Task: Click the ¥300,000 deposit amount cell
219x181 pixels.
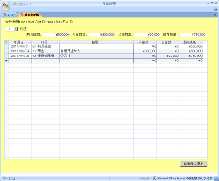Action: (145, 51)
